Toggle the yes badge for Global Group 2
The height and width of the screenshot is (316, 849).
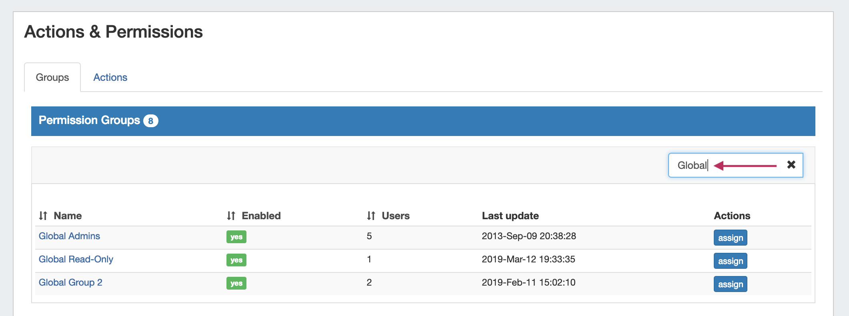(x=236, y=283)
